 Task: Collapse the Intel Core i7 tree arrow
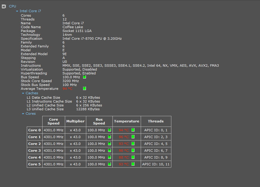click(x=17, y=11)
